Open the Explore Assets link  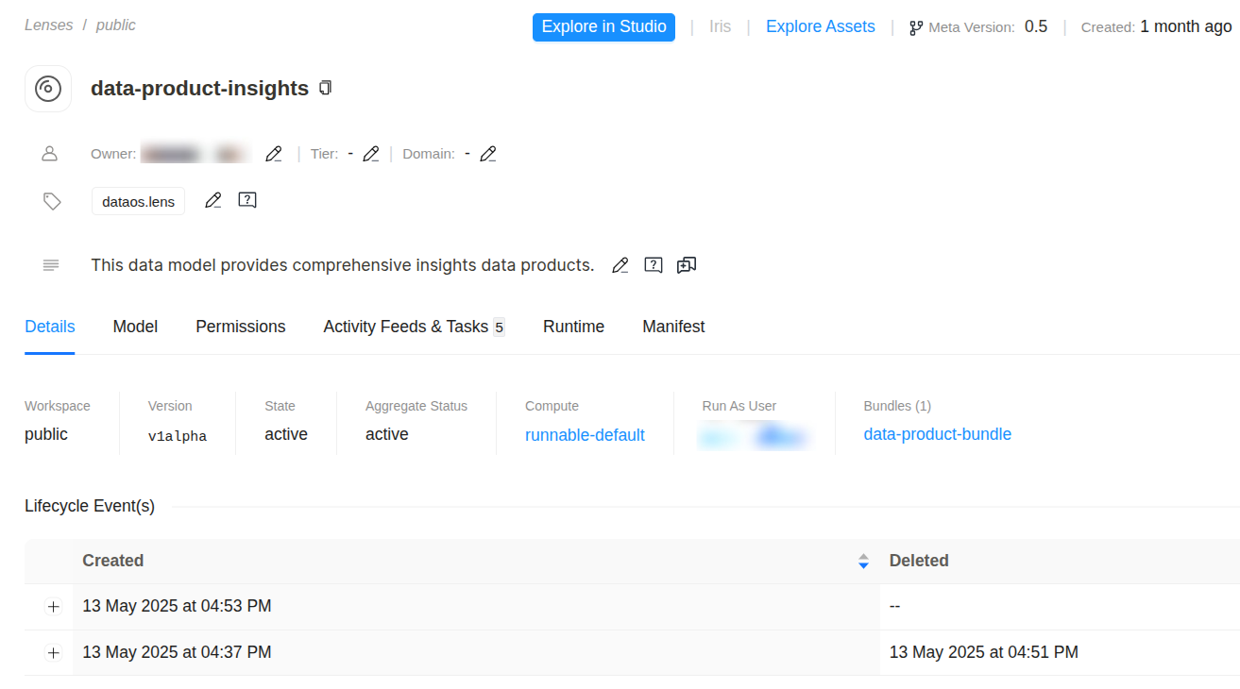click(x=820, y=26)
